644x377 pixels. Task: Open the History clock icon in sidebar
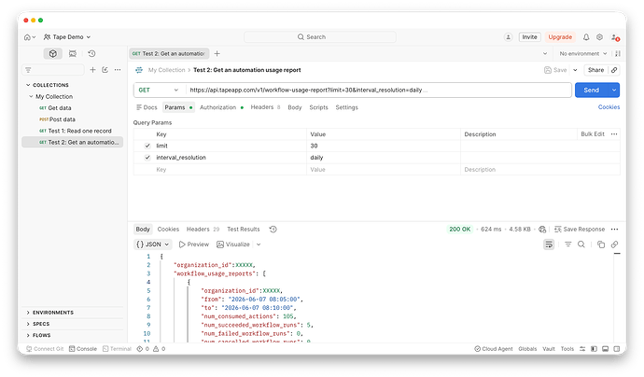91,53
